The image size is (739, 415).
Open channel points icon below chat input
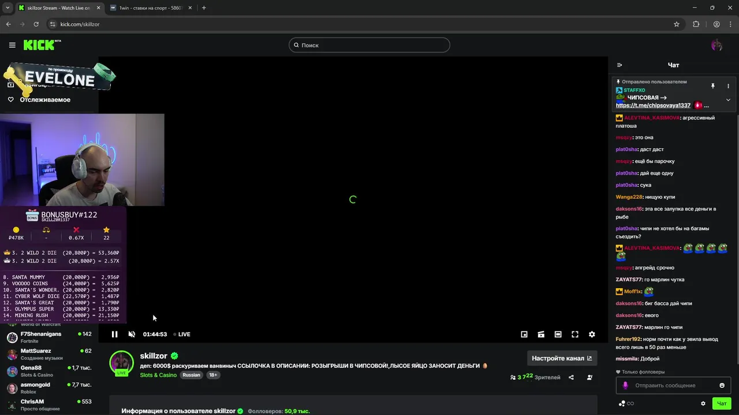[626, 403]
